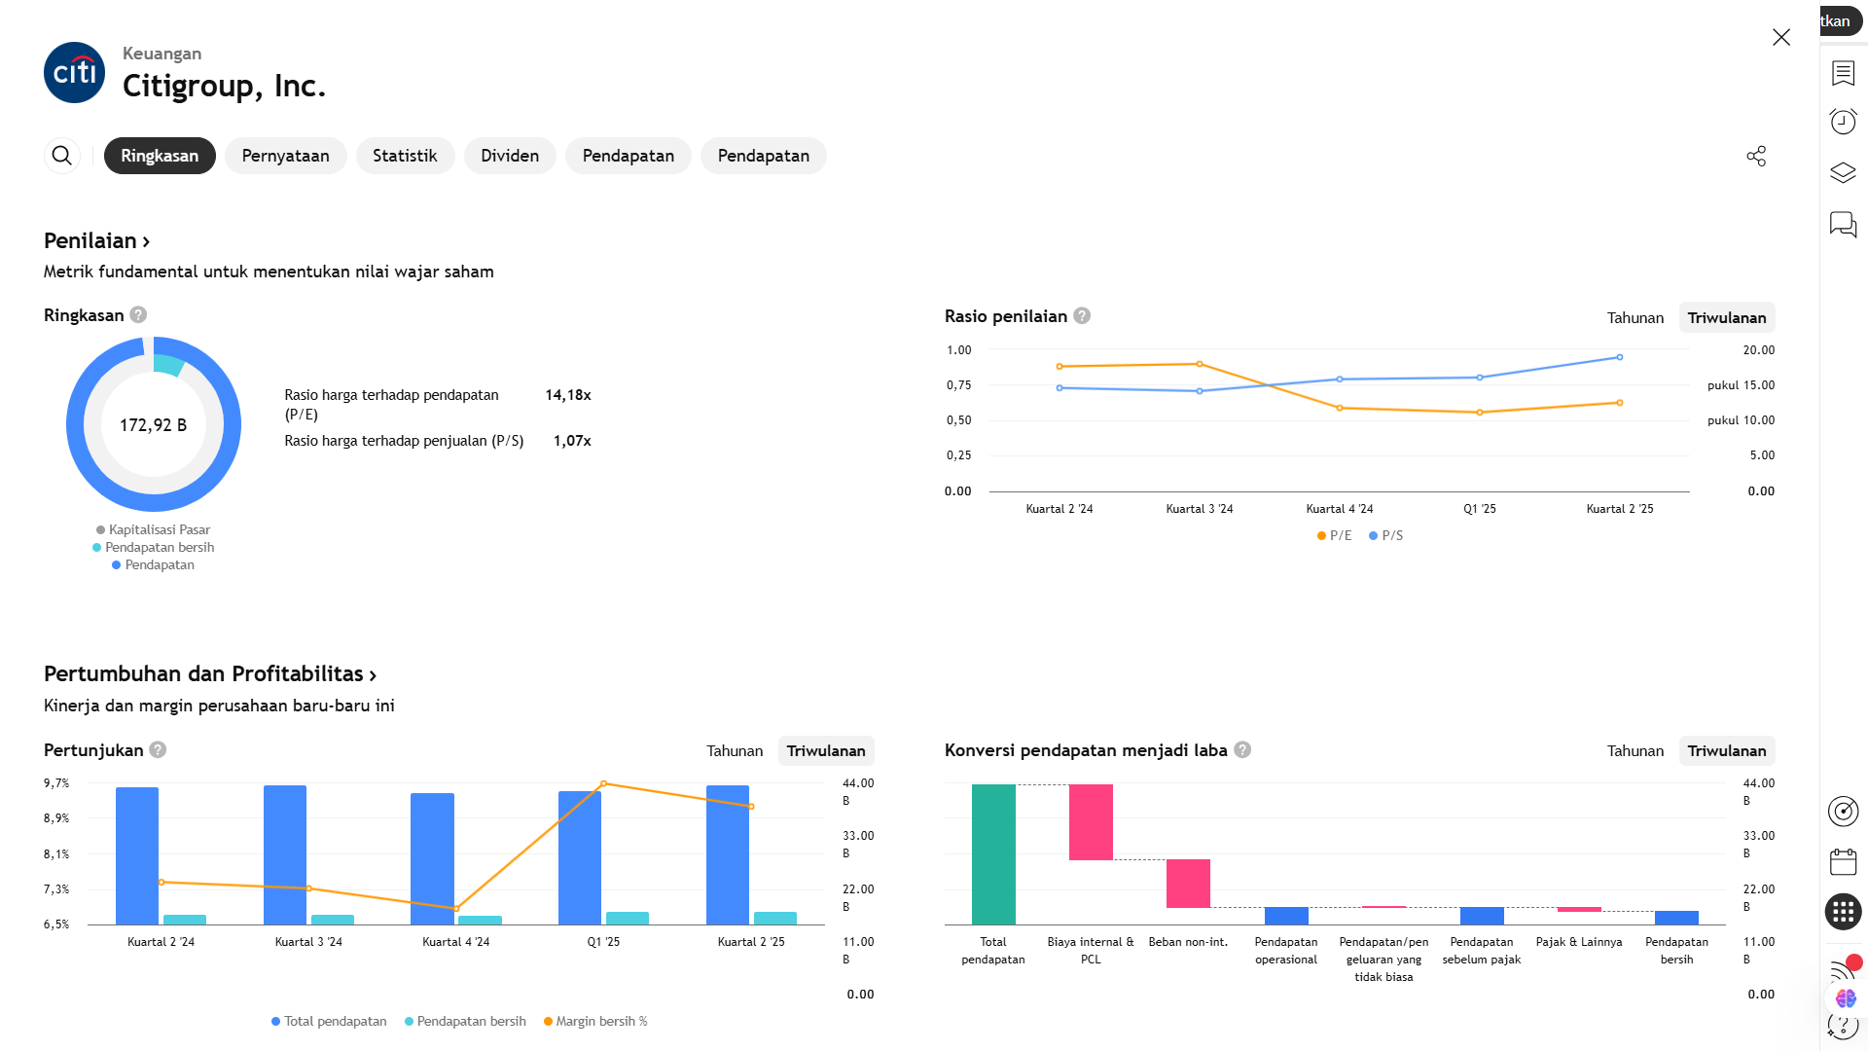Select Triwulanan for Konversi pendapatan chart

tap(1726, 751)
